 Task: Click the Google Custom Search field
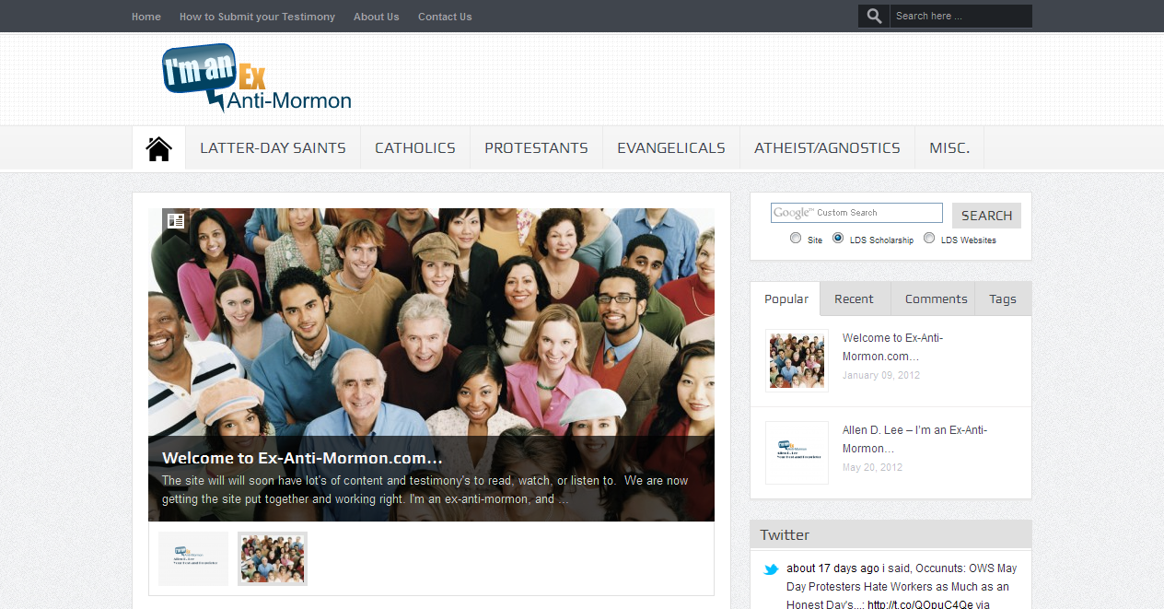click(x=856, y=213)
